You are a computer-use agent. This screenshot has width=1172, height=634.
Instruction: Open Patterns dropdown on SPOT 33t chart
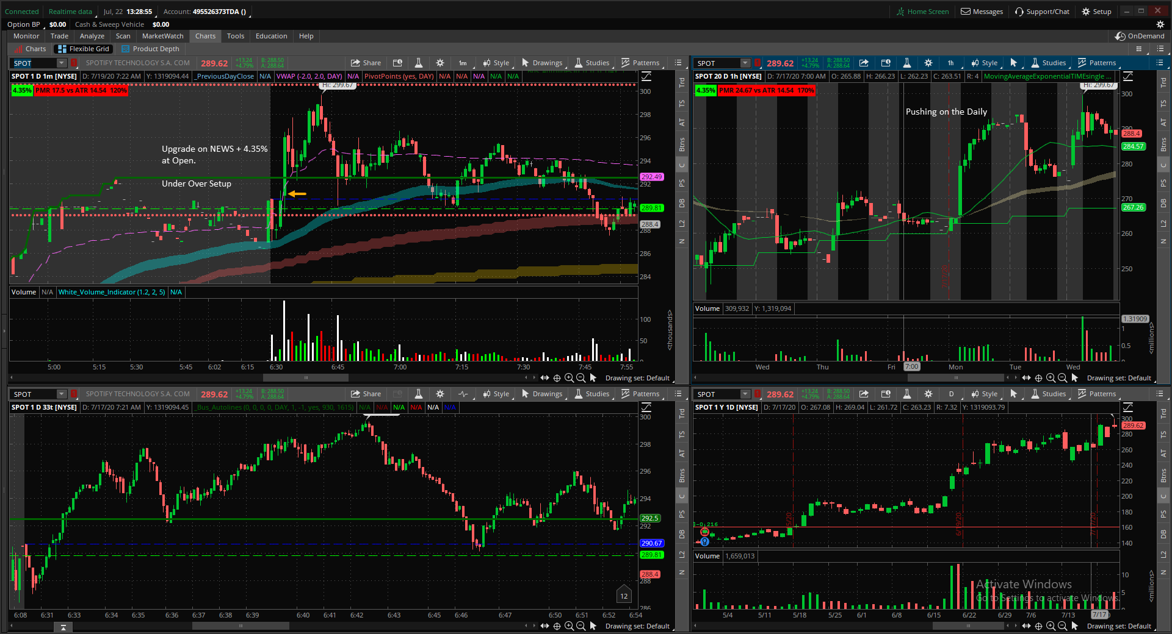point(640,394)
